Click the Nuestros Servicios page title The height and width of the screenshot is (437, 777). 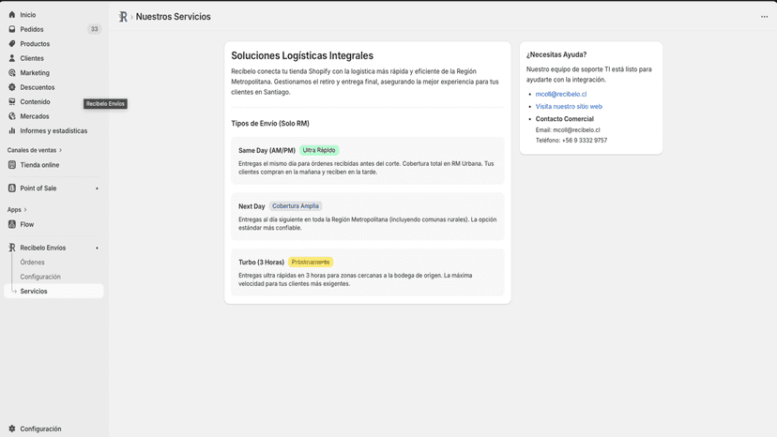[173, 17]
